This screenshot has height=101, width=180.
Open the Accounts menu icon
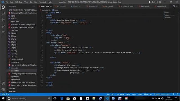pyautogui.click(x=3, y=83)
